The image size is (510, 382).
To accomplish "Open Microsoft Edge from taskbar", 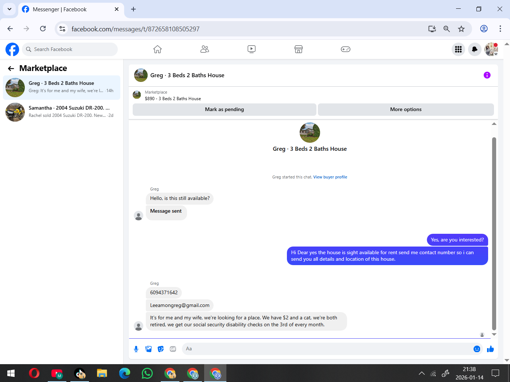I will tap(124, 373).
